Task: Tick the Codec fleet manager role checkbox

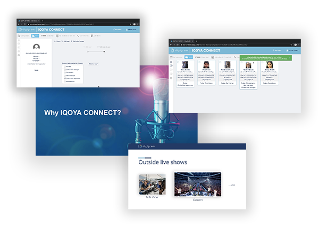Action: pyautogui.click(x=65, y=69)
